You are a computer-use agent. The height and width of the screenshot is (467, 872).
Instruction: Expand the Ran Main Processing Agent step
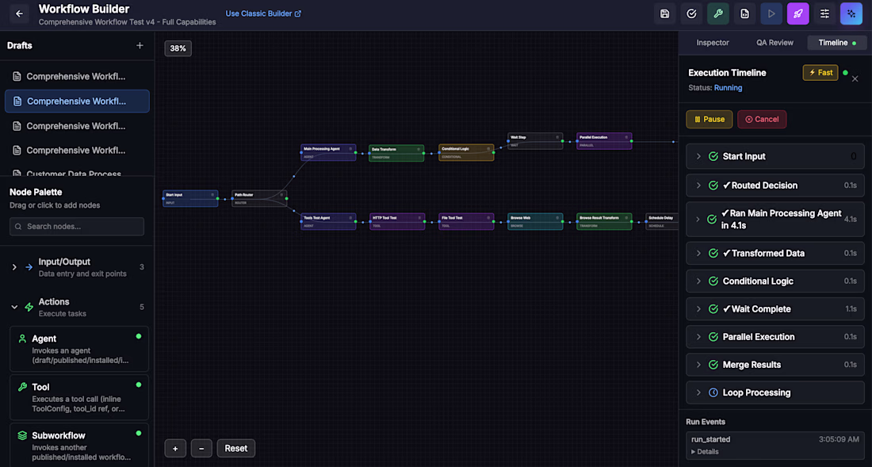coord(775,220)
